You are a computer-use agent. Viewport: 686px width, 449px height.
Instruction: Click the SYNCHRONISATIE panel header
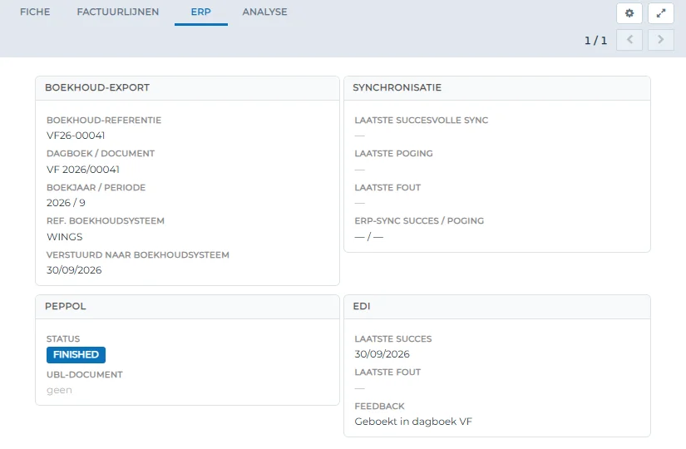(x=497, y=88)
